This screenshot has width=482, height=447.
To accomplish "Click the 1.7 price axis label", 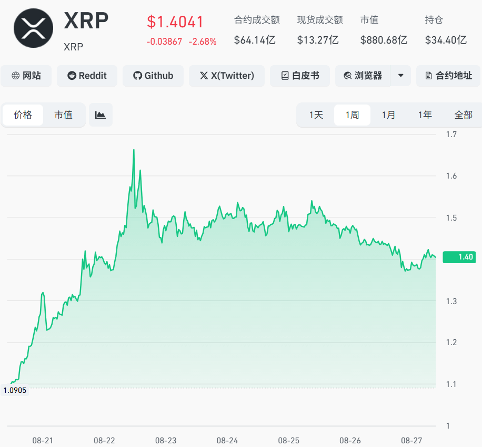I will point(451,134).
